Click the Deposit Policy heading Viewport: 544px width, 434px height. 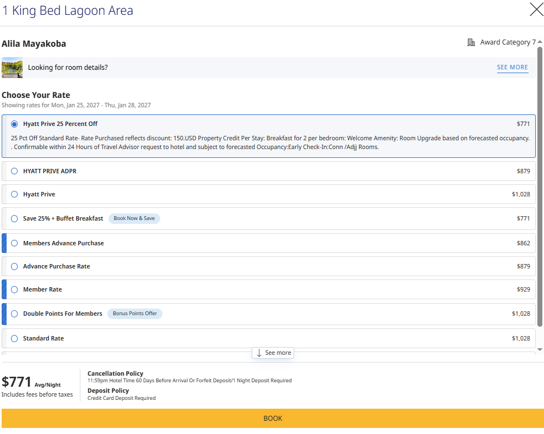108,391
